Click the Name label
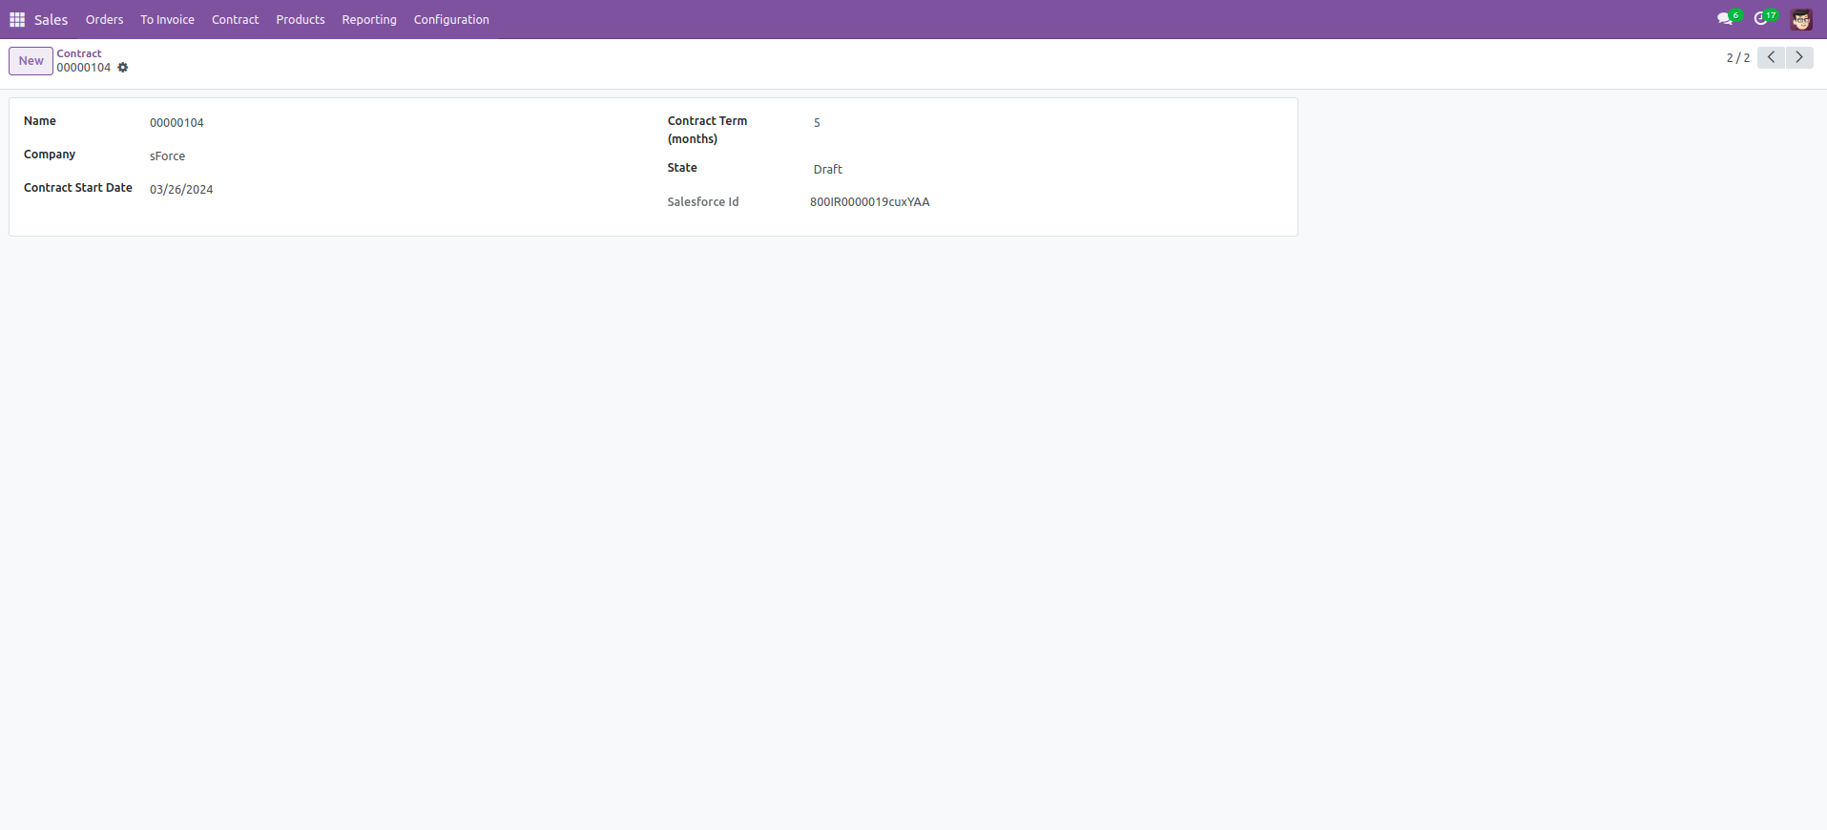 click(40, 121)
